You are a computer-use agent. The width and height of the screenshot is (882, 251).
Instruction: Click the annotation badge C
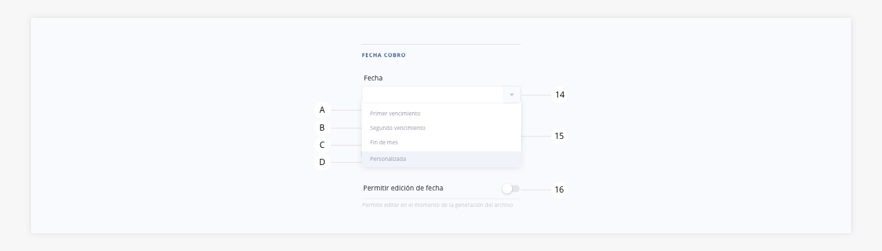(322, 145)
